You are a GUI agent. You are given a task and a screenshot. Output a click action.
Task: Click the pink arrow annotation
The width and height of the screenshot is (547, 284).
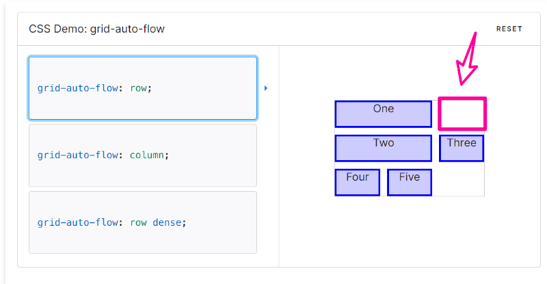(x=468, y=60)
